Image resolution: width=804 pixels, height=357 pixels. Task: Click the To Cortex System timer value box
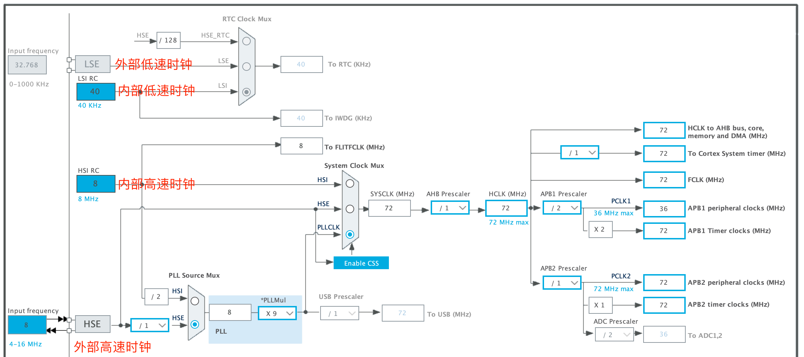click(x=664, y=154)
